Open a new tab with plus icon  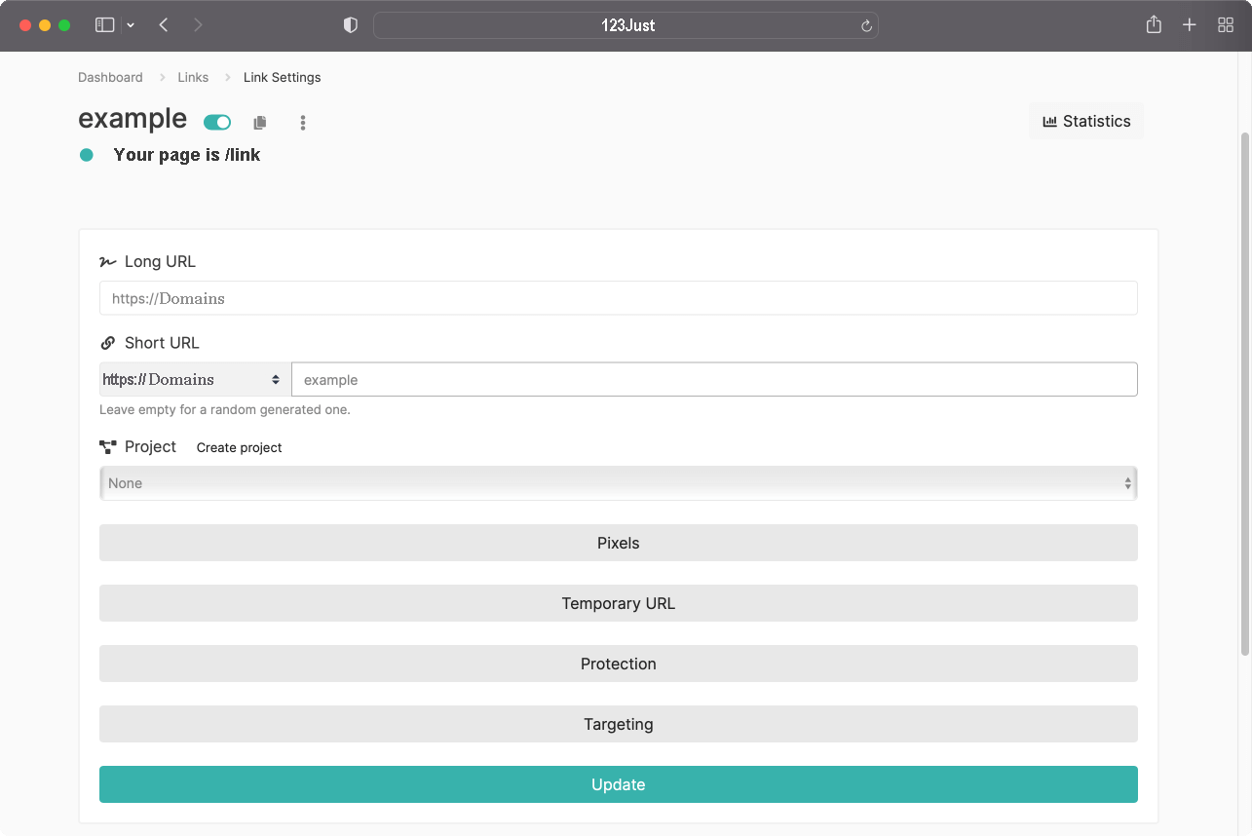[x=1190, y=25]
